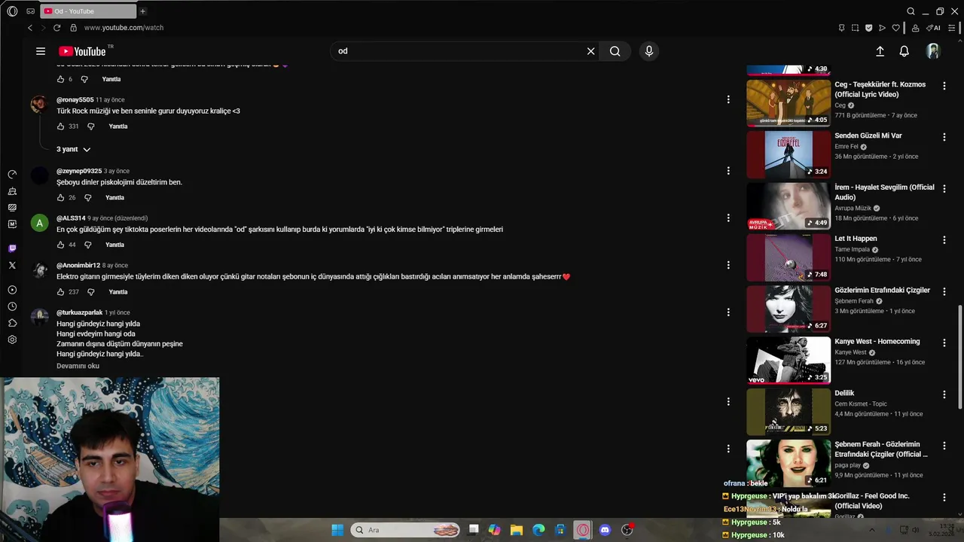Open sidebar settings gear
The height and width of the screenshot is (542, 964).
[x=12, y=340]
